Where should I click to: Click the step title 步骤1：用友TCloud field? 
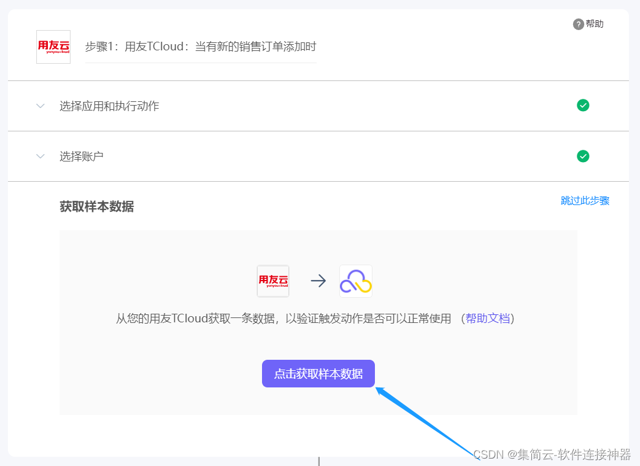(201, 47)
